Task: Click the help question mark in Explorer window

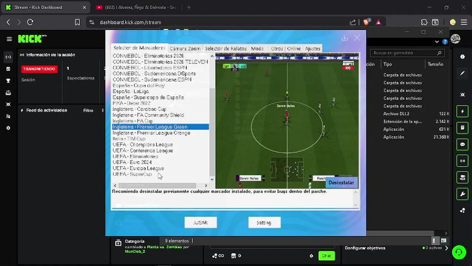Action: [x=445, y=42]
